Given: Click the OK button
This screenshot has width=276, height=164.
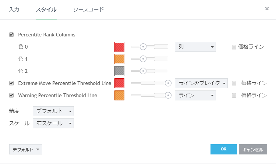Looking at the screenshot, I should (x=223, y=149).
